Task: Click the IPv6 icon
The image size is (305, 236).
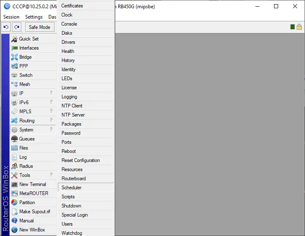Action: pos(14,103)
